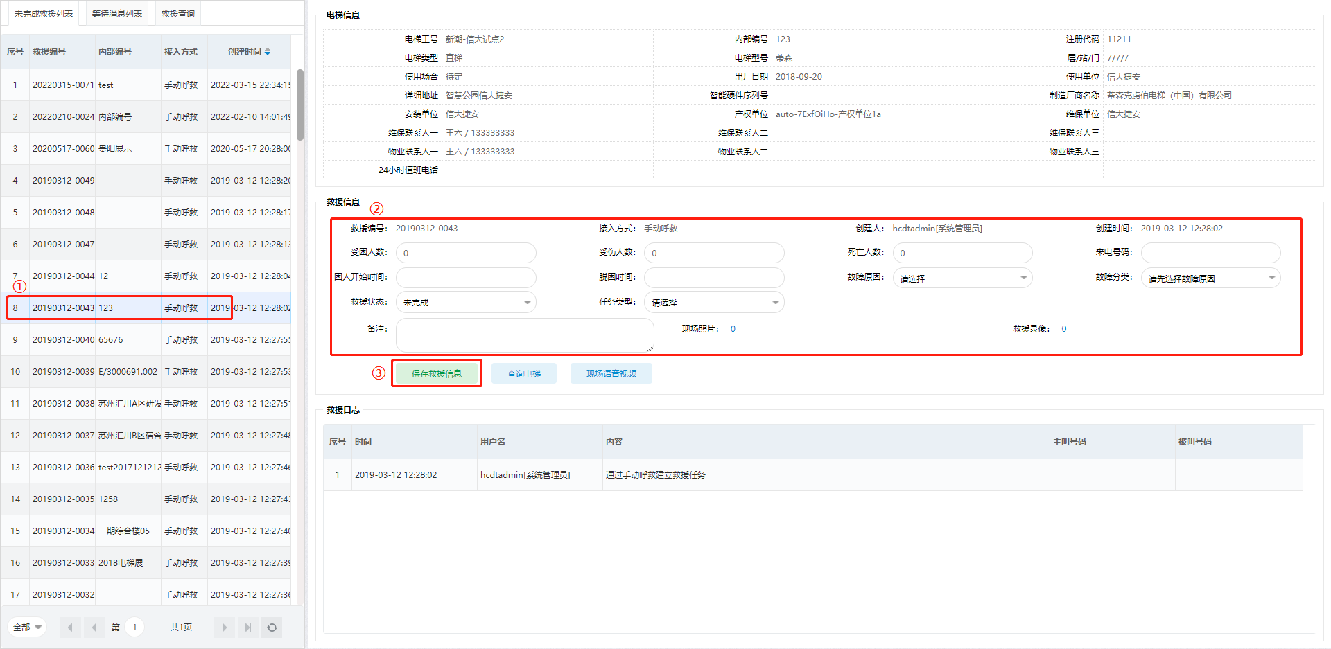Select rescue row 20190312-0035
The height and width of the screenshot is (649, 1331).
click(x=146, y=499)
